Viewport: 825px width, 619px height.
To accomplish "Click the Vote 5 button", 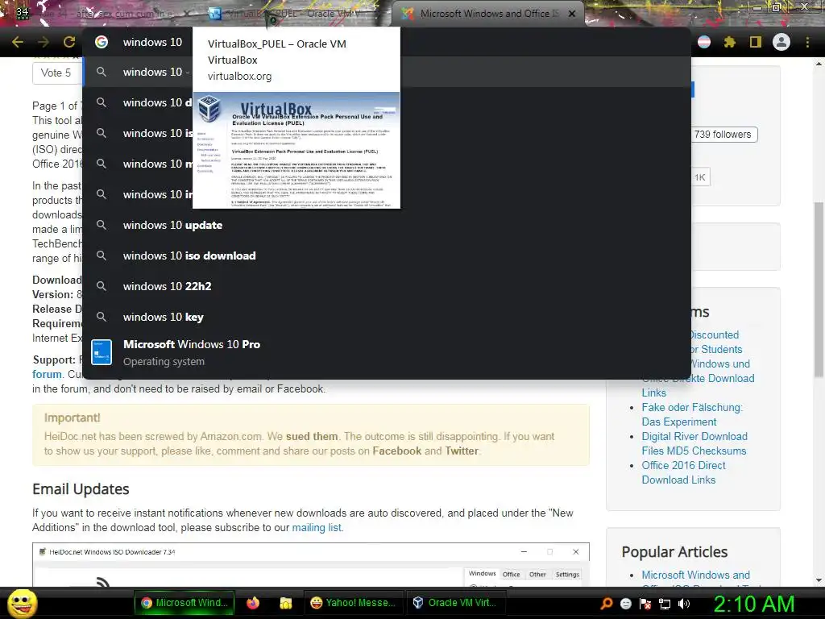I will 56,73.
